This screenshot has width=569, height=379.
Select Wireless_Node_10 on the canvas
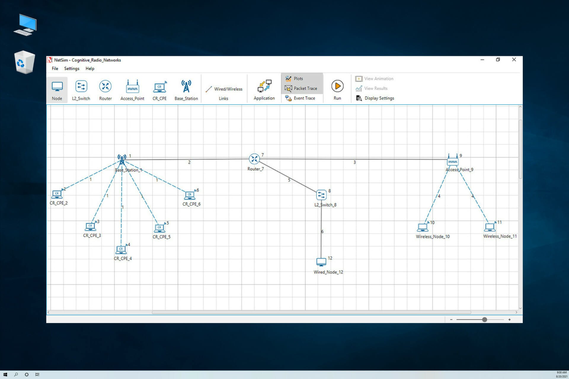423,227
